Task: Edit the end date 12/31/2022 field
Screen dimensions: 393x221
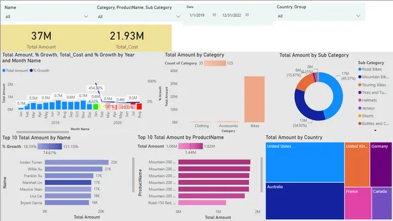Action: [x=232, y=15]
